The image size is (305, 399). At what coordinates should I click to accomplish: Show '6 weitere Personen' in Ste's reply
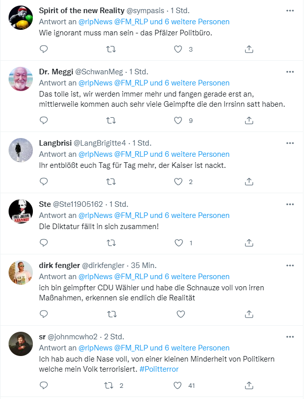195,215
